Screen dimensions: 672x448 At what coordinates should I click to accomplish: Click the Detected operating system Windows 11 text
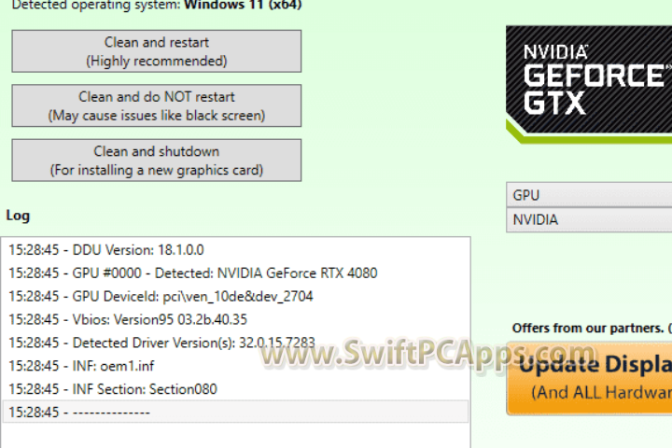click(157, 6)
